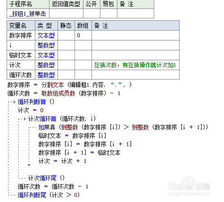This screenshot has height=202, width=224.
Task: Select the variable i row name
Action: [10, 45]
